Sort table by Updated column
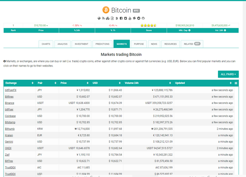 (x=203, y=83)
